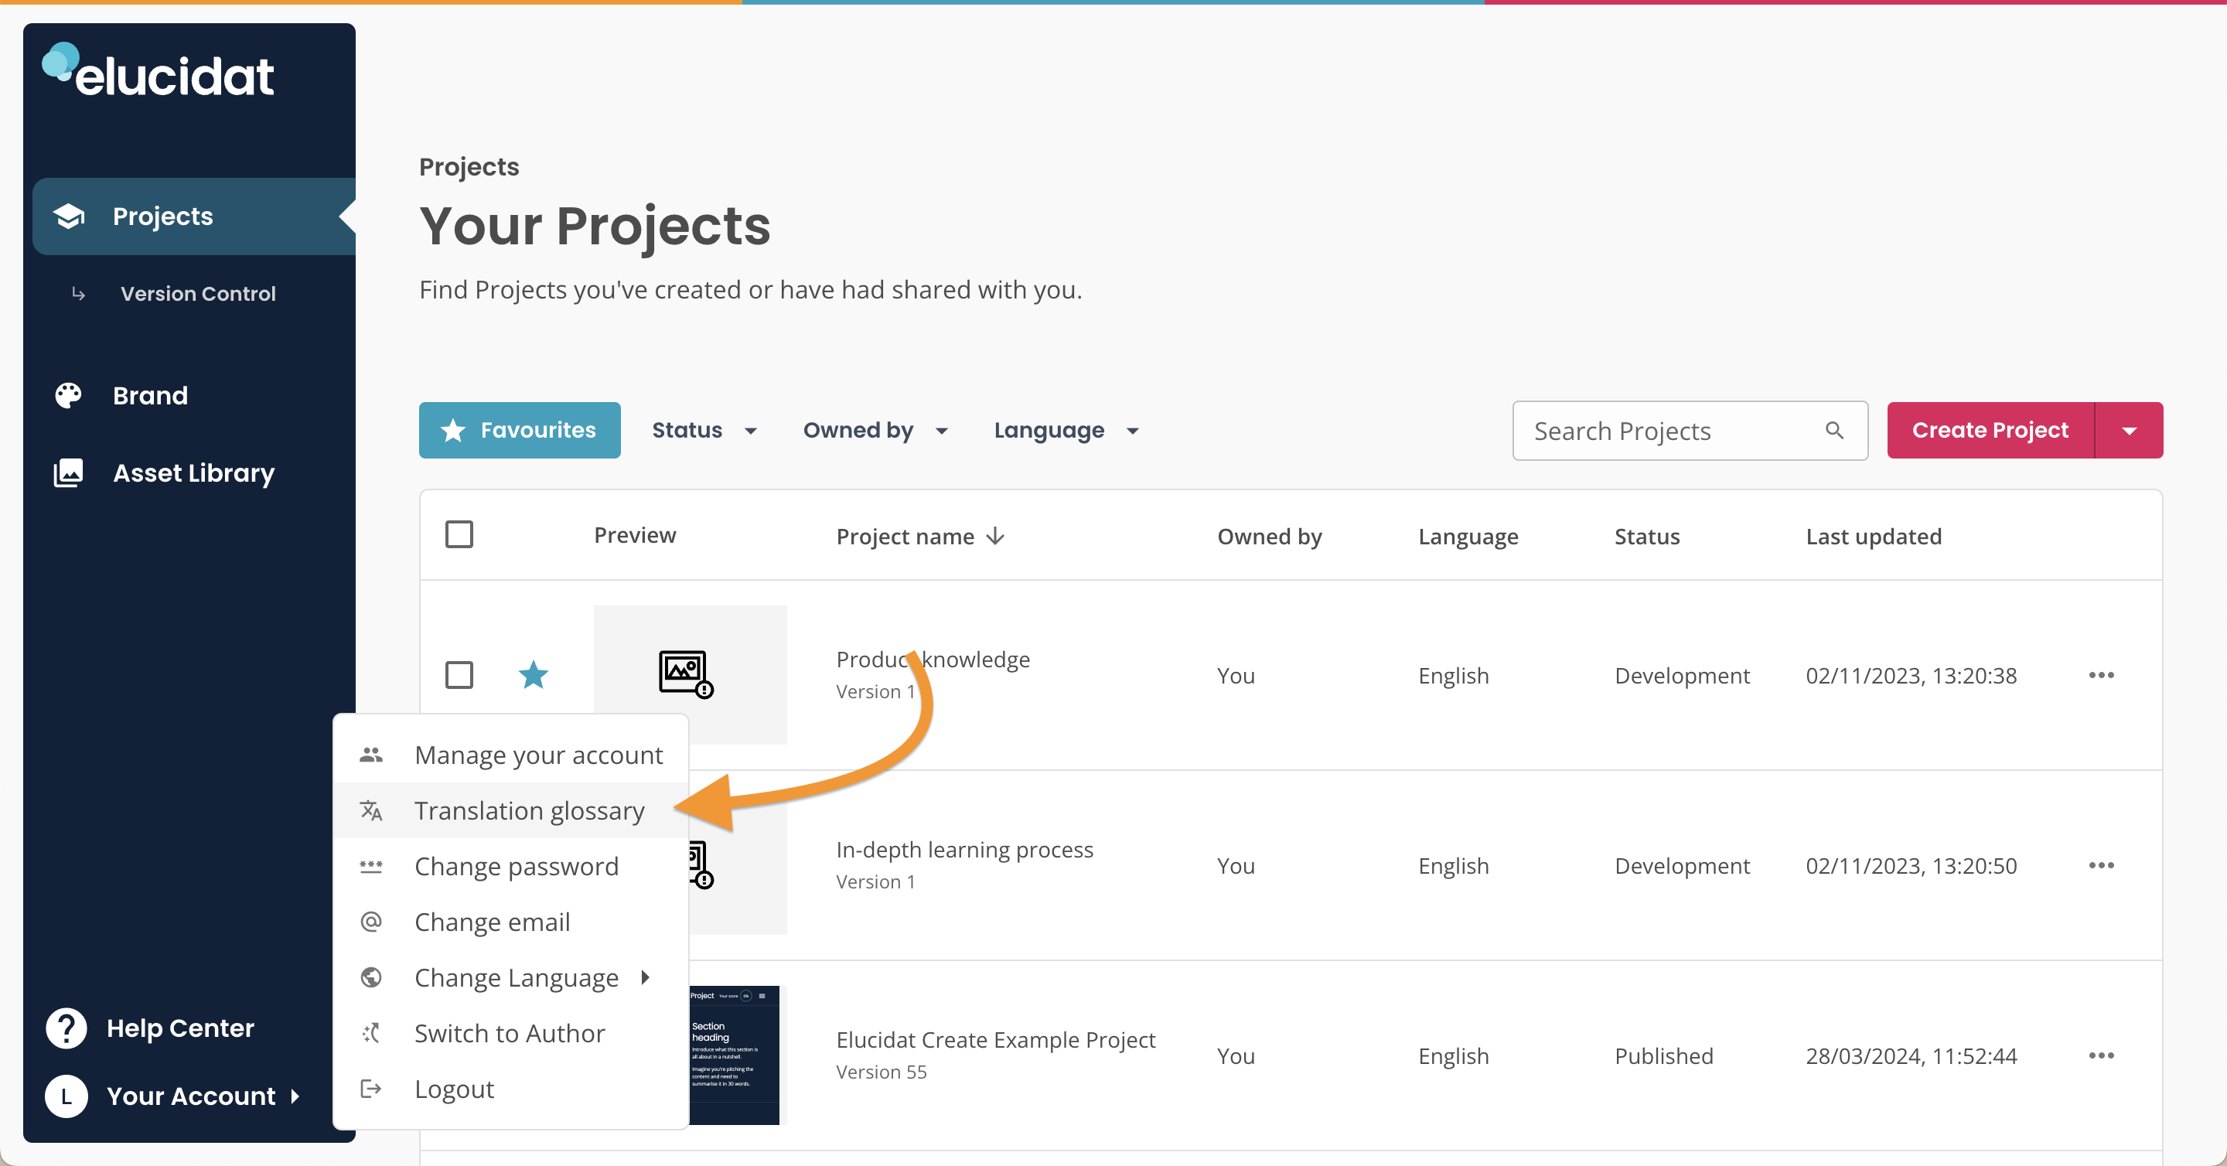
Task: Click the Create Project button
Action: (1990, 431)
